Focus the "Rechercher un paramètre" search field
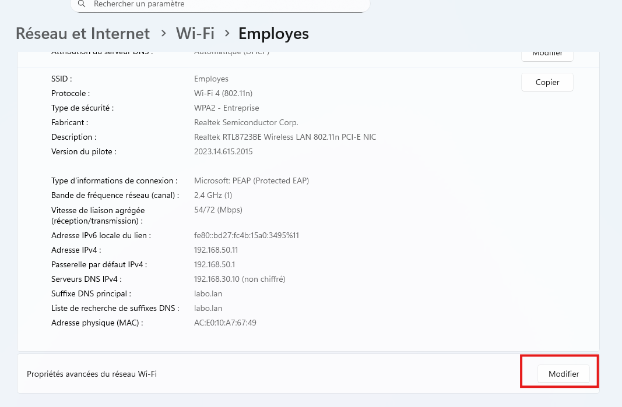The width and height of the screenshot is (622, 407). (222, 4)
